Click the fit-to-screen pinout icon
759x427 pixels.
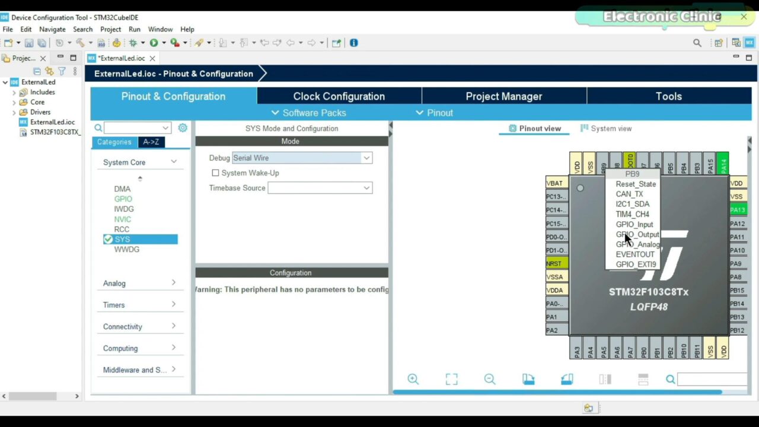pos(452,379)
